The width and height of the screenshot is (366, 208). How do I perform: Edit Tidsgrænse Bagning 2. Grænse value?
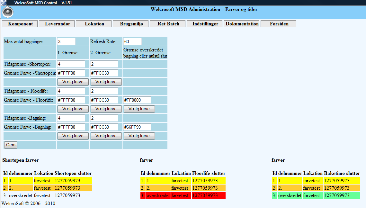tap(104, 118)
